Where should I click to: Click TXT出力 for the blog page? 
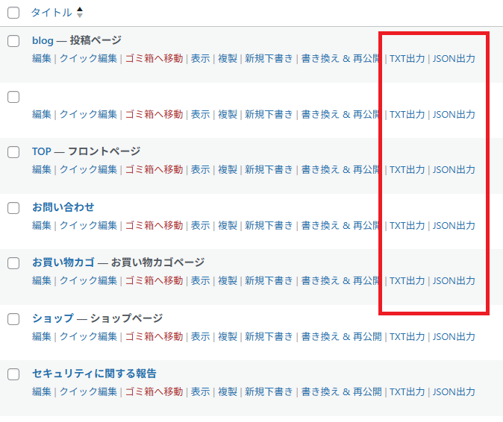(x=407, y=59)
